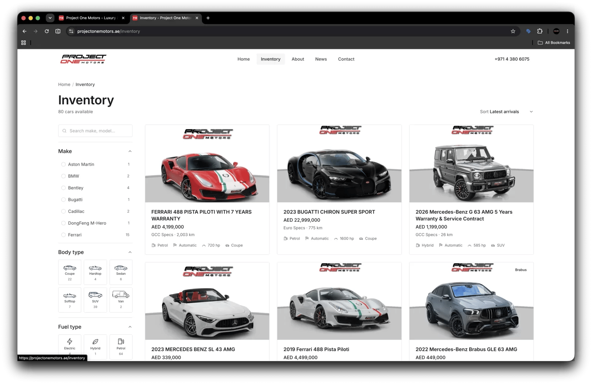This screenshot has height=384, width=592.
Task: Collapse the Make filter section
Action: pos(130,151)
